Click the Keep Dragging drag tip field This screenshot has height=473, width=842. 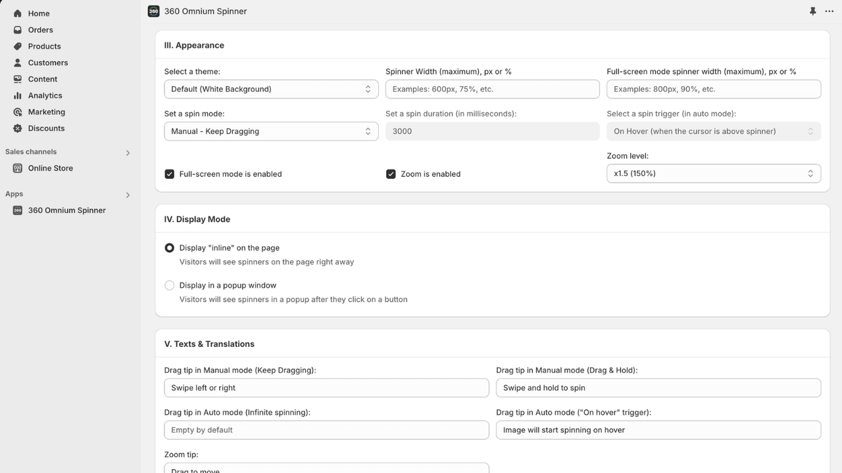pyautogui.click(x=326, y=388)
